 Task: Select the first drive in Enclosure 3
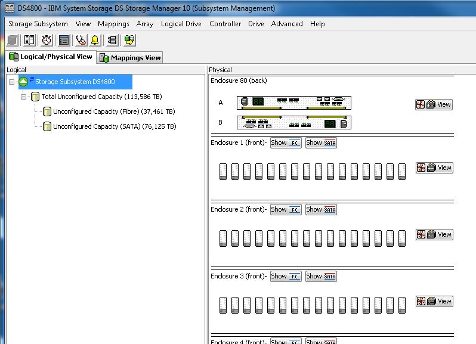point(223,305)
